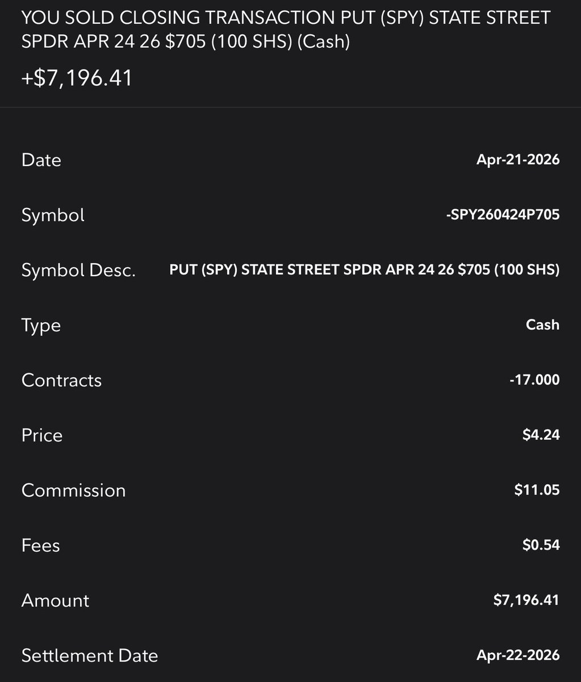581x682 pixels.
Task: Tap the Symbol Desc. label
Action: tap(78, 270)
